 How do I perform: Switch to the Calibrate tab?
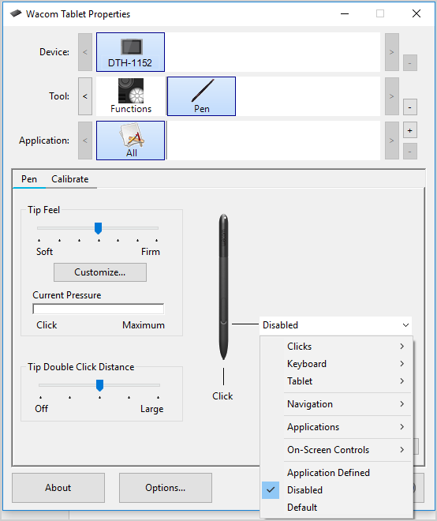(69, 179)
